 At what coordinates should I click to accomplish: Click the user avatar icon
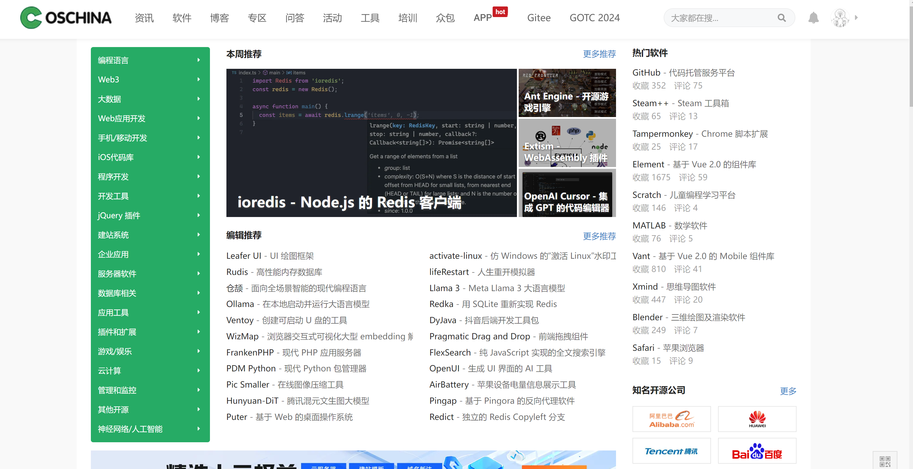[839, 18]
